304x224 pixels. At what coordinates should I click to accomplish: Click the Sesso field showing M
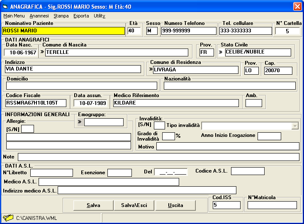152,31
